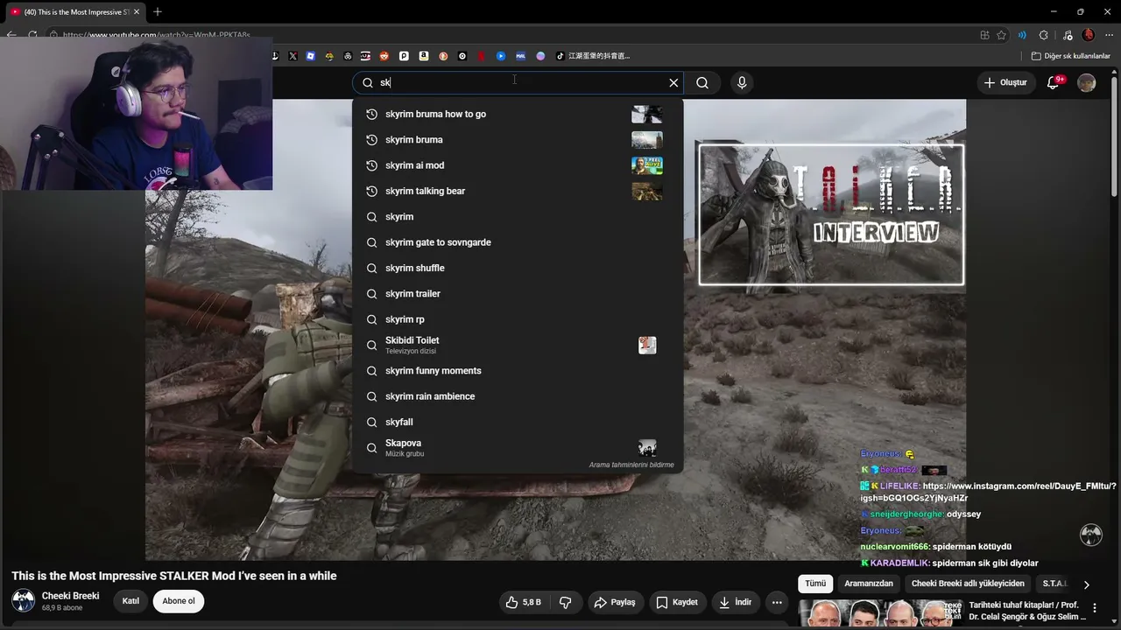The height and width of the screenshot is (630, 1121).
Task: Choose the "skyrim talking bear" suggestion
Action: coord(518,191)
